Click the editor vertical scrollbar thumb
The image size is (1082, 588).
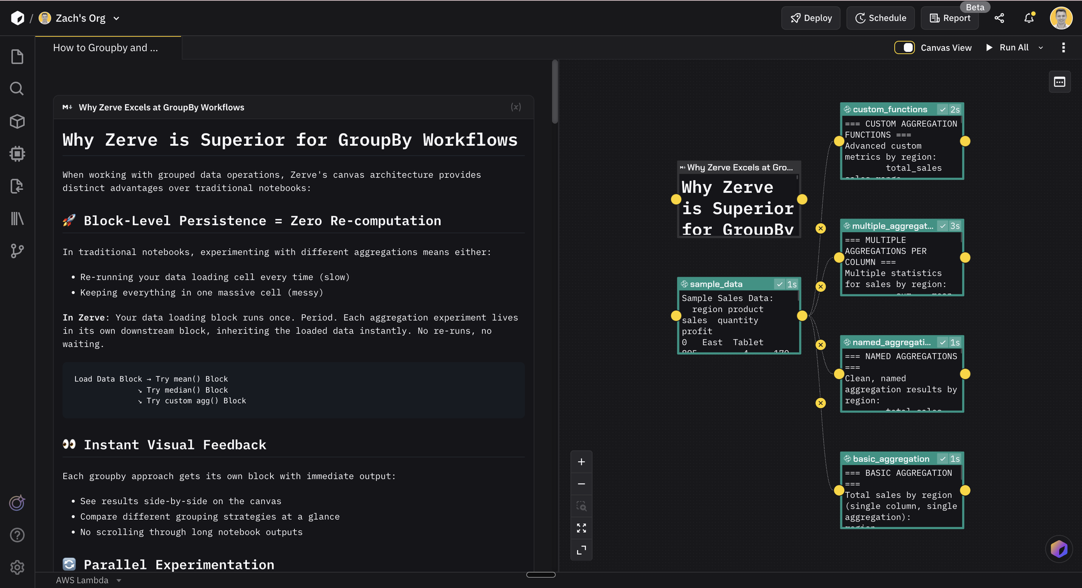(x=555, y=91)
